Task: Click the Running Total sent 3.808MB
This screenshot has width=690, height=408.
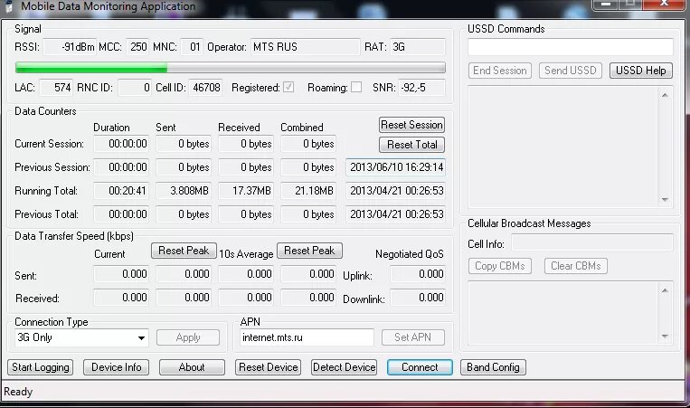Action: pos(184,191)
